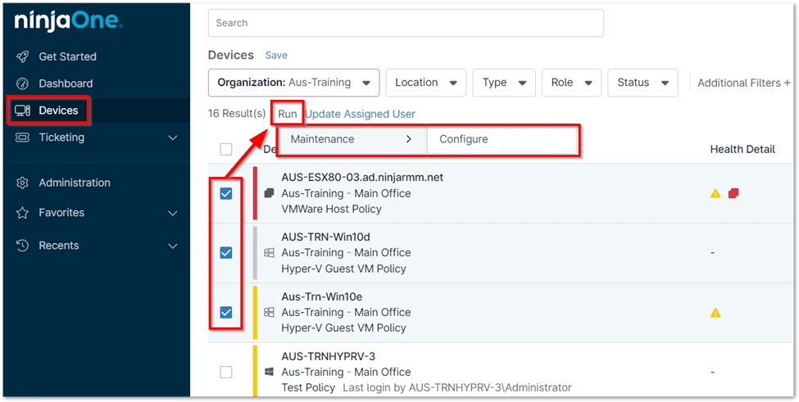
Task: Click the Favorites star icon
Action: click(23, 213)
